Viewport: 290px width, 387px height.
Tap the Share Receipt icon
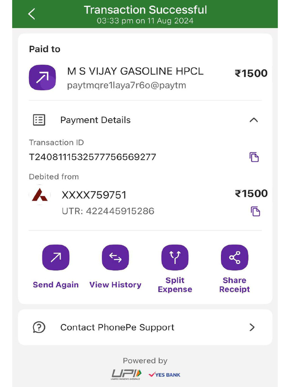click(x=234, y=258)
